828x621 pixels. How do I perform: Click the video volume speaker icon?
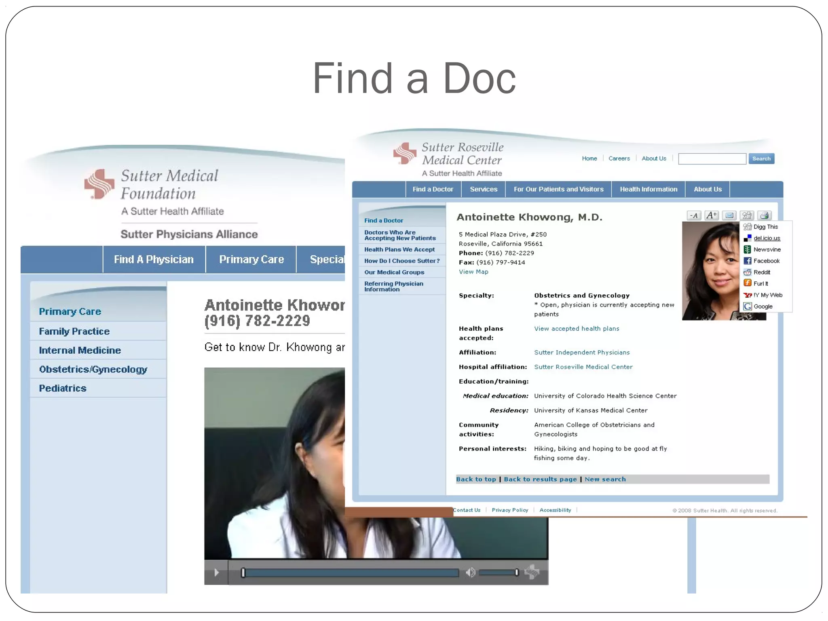click(470, 572)
